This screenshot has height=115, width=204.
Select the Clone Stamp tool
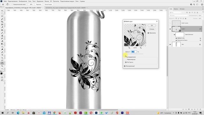click(2, 35)
